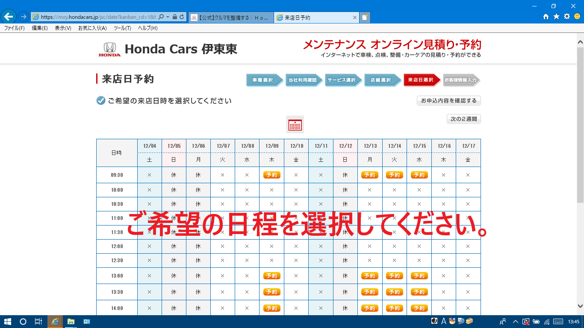Book the 12/15 13:00 予約 slot
The image size is (584, 328).
pos(419,276)
